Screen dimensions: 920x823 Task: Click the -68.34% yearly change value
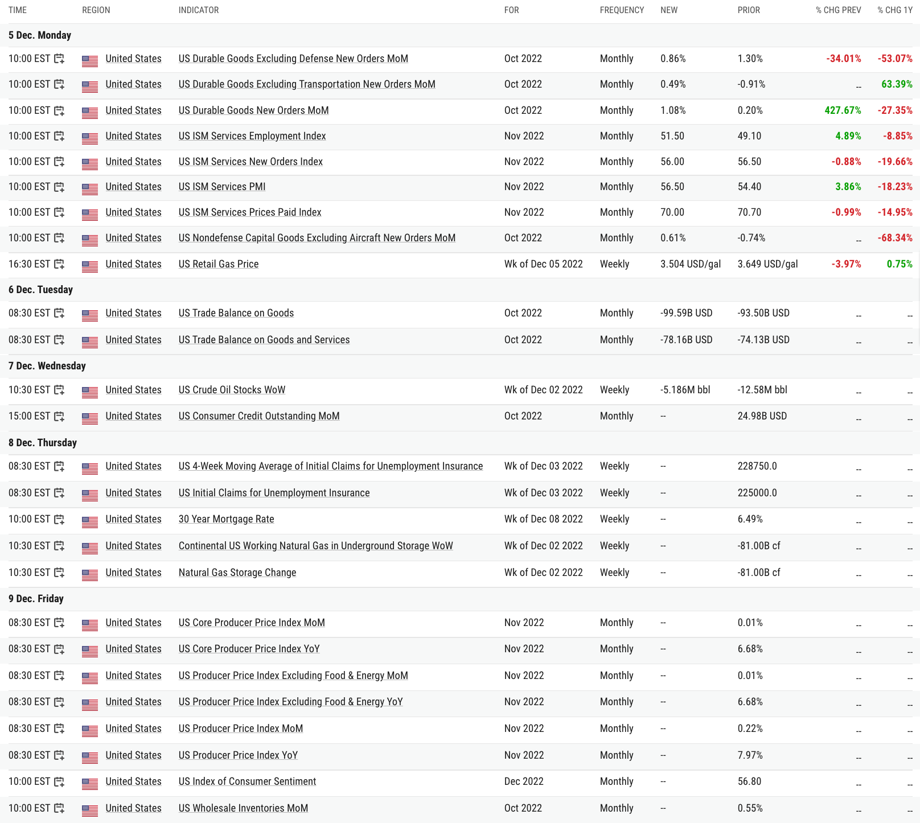(895, 238)
